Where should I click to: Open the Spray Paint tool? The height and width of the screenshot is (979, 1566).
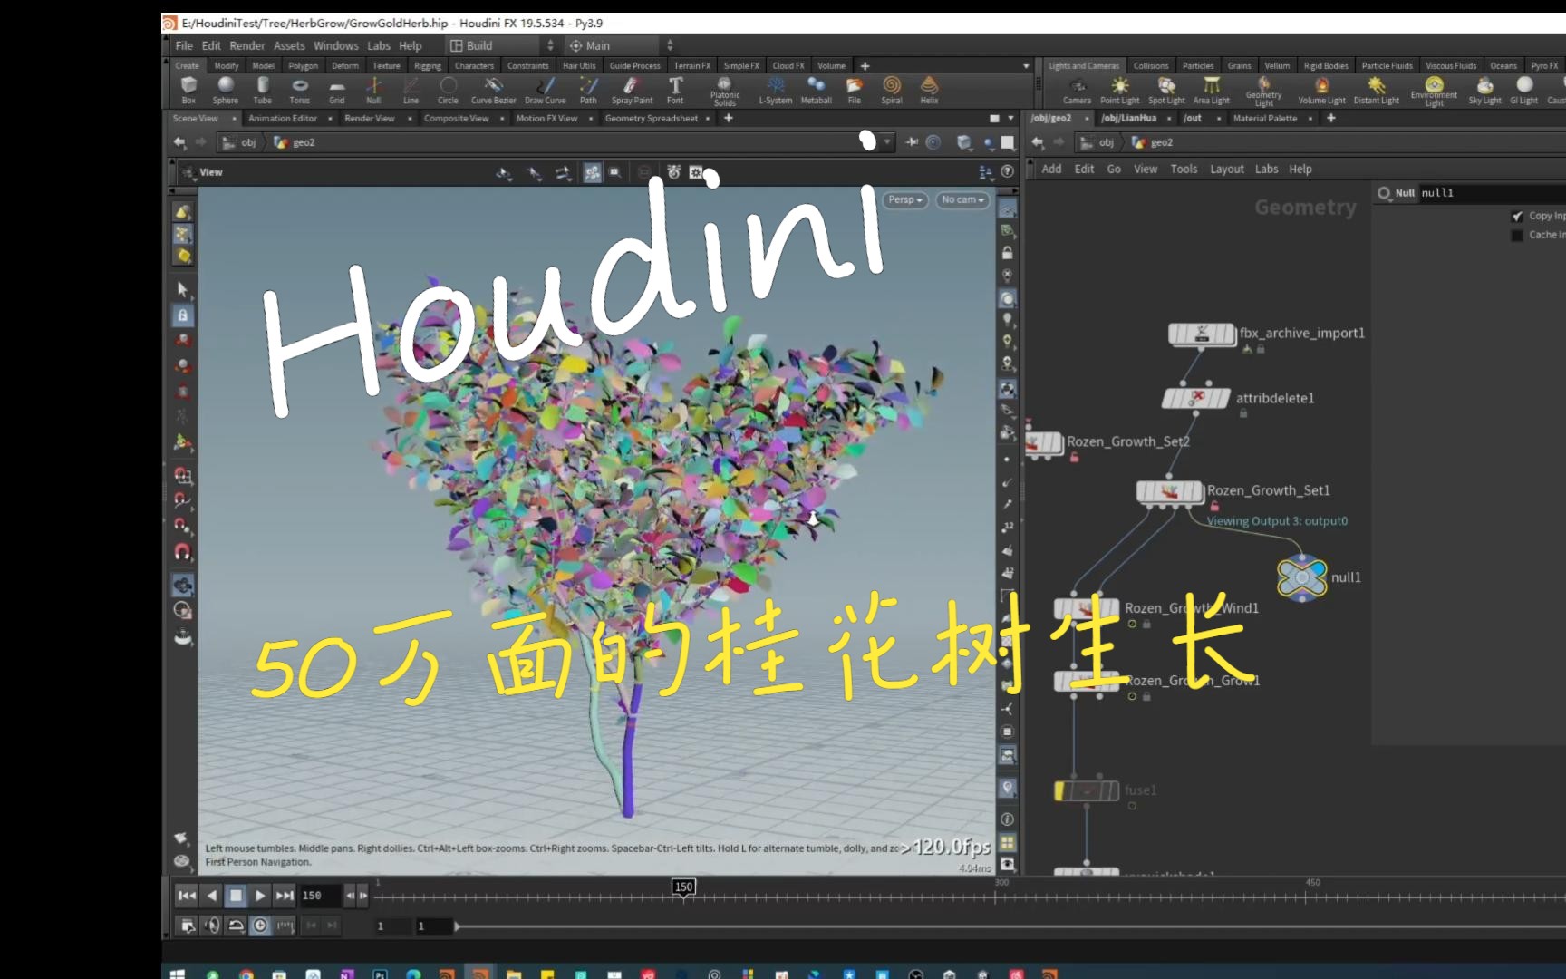click(632, 89)
